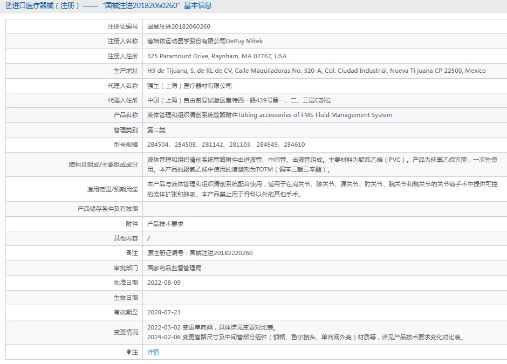
Task: Open the 详情 details link
Action: (x=153, y=352)
